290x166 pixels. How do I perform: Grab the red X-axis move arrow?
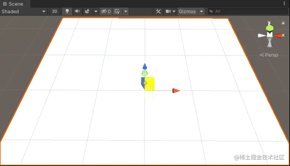(x=176, y=91)
